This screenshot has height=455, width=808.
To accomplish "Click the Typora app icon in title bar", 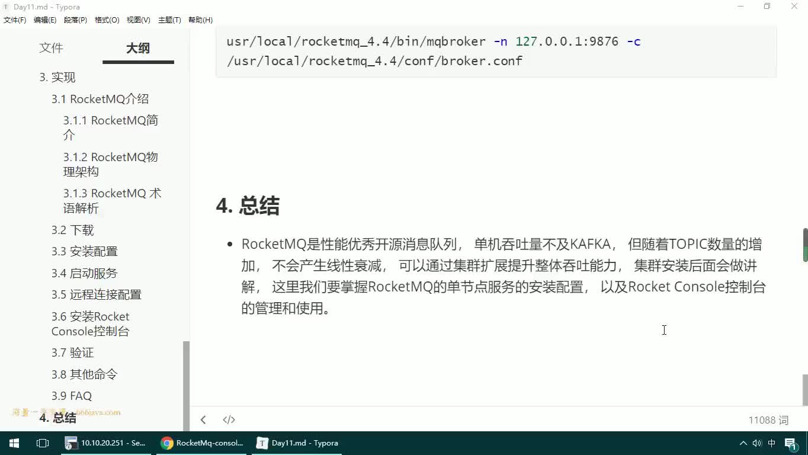I will coord(7,7).
